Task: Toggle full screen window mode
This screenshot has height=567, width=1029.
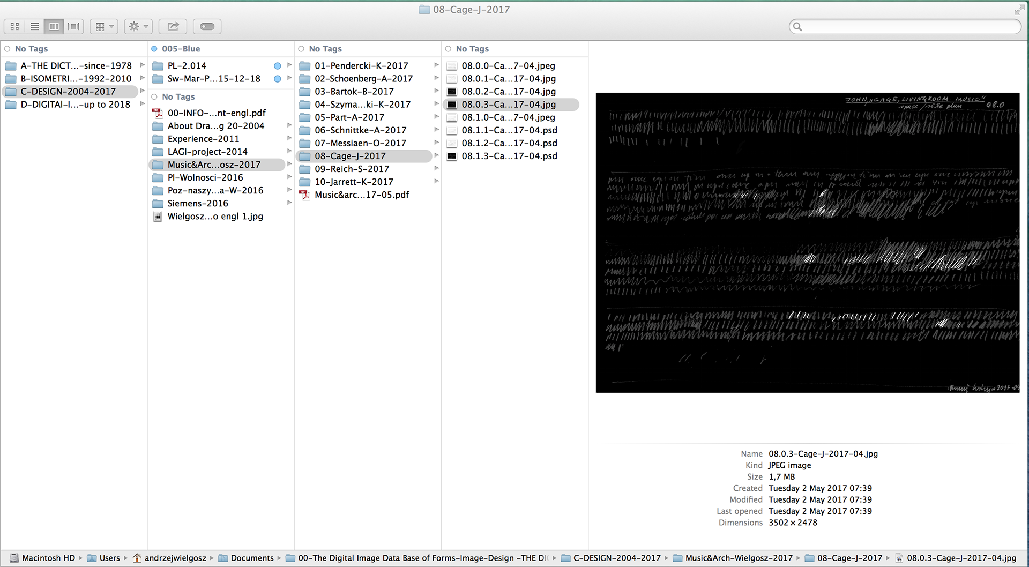Action: coord(1019,10)
